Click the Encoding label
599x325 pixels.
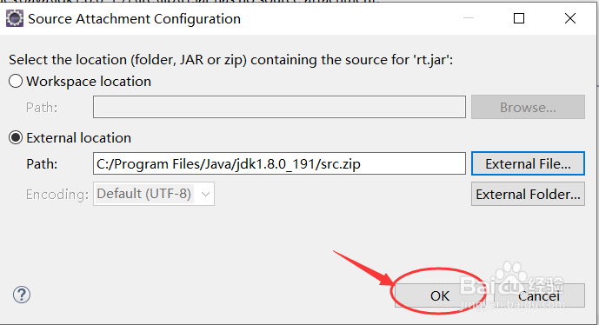coord(57,195)
